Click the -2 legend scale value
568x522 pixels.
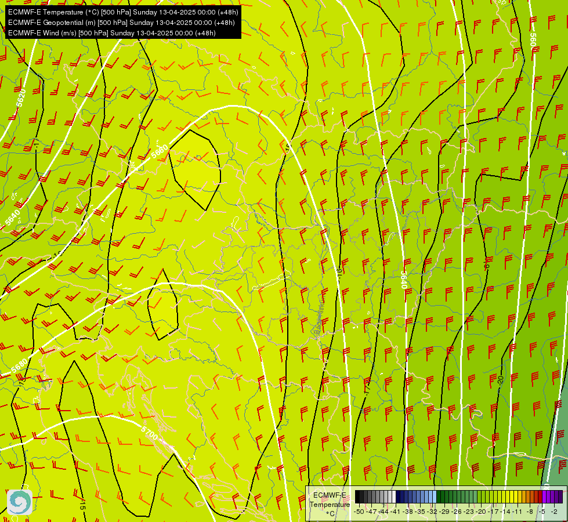click(x=554, y=512)
